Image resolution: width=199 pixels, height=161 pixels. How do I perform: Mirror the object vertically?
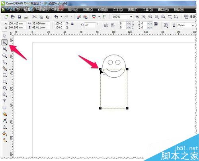[x=113, y=25]
